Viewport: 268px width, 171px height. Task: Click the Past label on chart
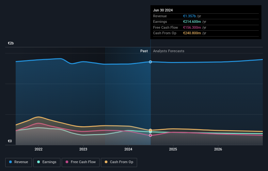tap(144, 51)
